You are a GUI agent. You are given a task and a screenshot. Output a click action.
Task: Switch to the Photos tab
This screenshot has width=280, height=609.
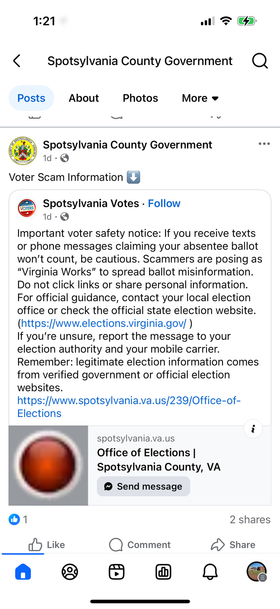coord(140,98)
